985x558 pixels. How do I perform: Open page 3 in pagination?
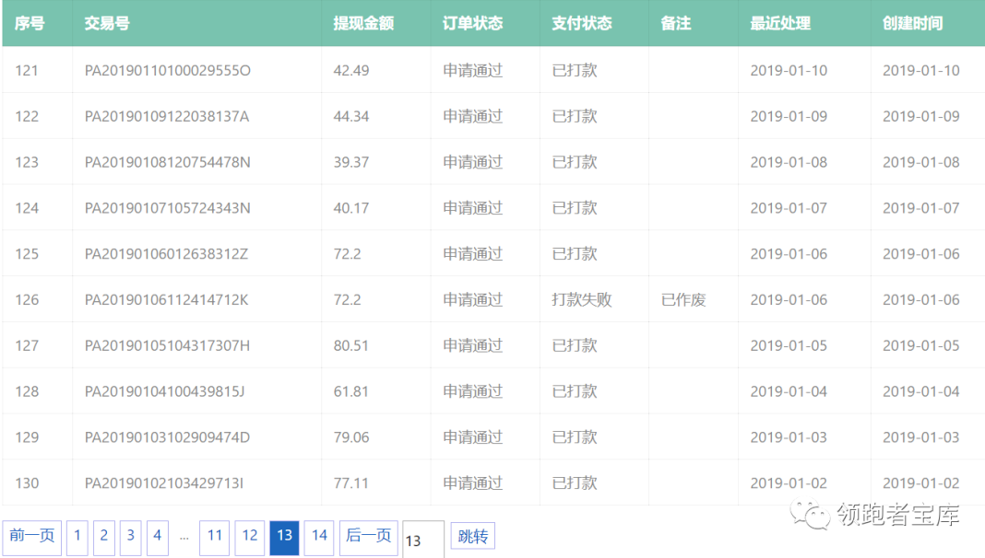tap(131, 537)
